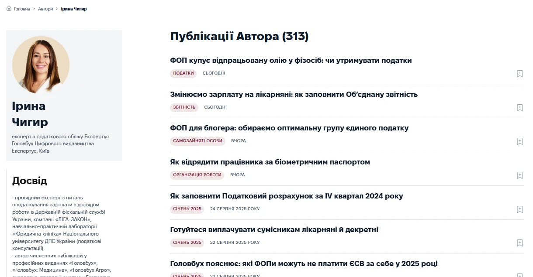533x277 pixels.
Task: Bookmark the article about buying used oil
Action: (519, 74)
